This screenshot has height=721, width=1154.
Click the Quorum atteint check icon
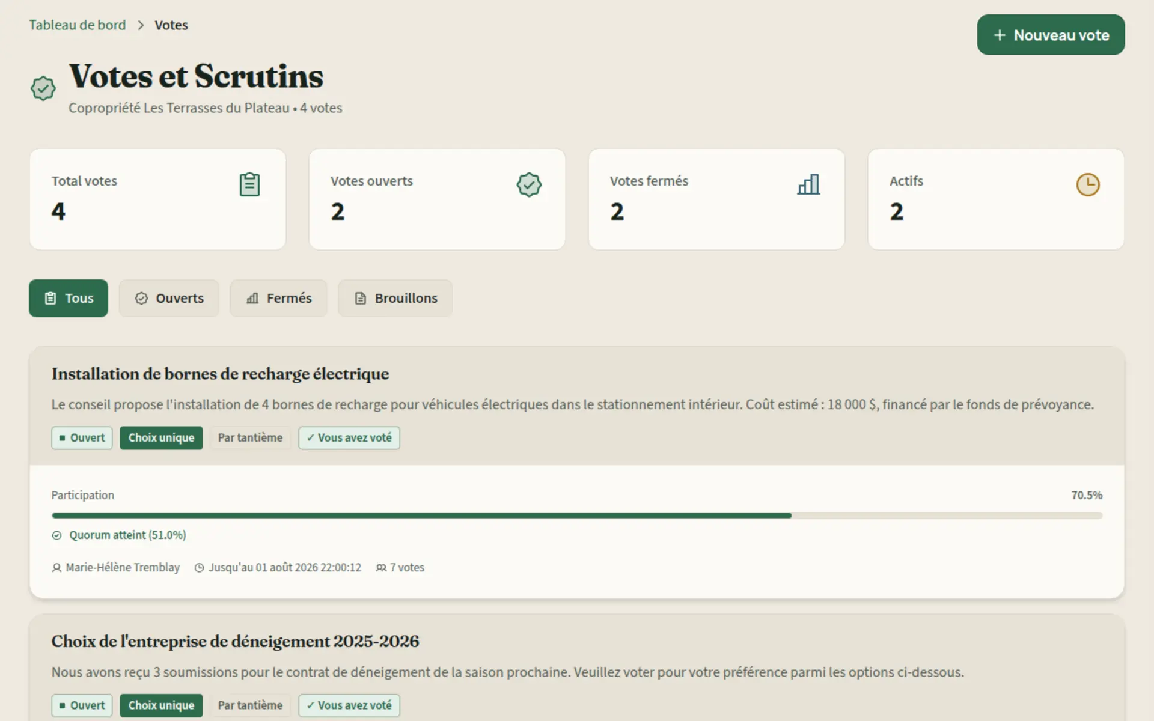[56, 535]
